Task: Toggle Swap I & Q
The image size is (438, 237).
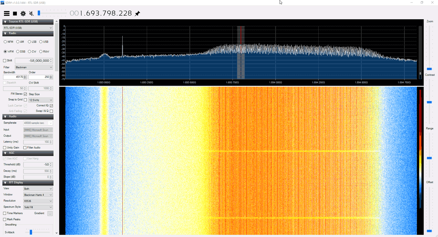Action: coord(51,111)
